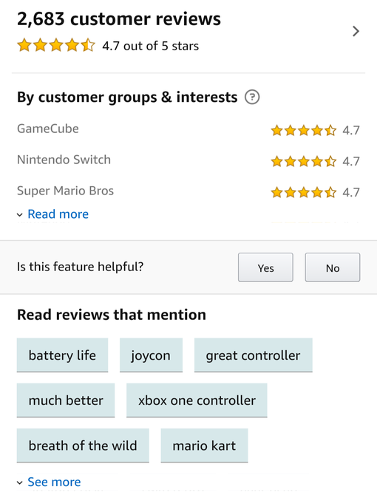Viewport: 377px width, 495px height.
Task: Filter reviews mentioning joycon
Action: coord(151,355)
